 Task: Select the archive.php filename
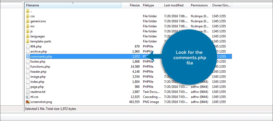pos(38,51)
